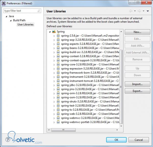Click the jar icon of spring-jms-3.2.8.RELEASE.jar
Screen dimensions: 153x147
[58, 89]
